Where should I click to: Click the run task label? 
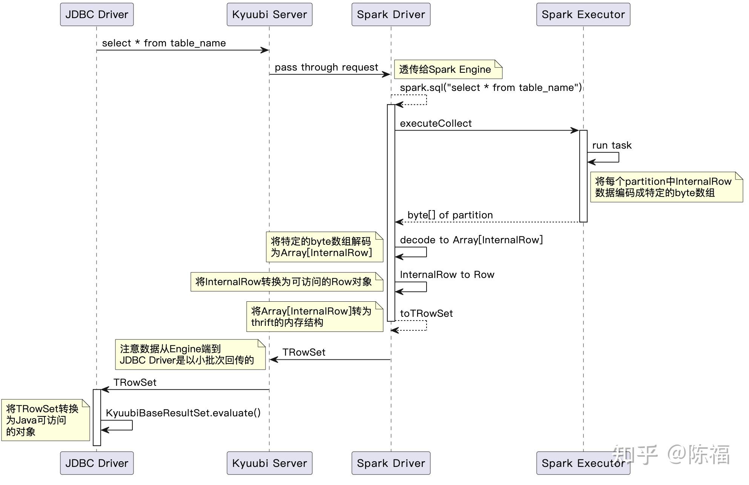[x=611, y=145]
